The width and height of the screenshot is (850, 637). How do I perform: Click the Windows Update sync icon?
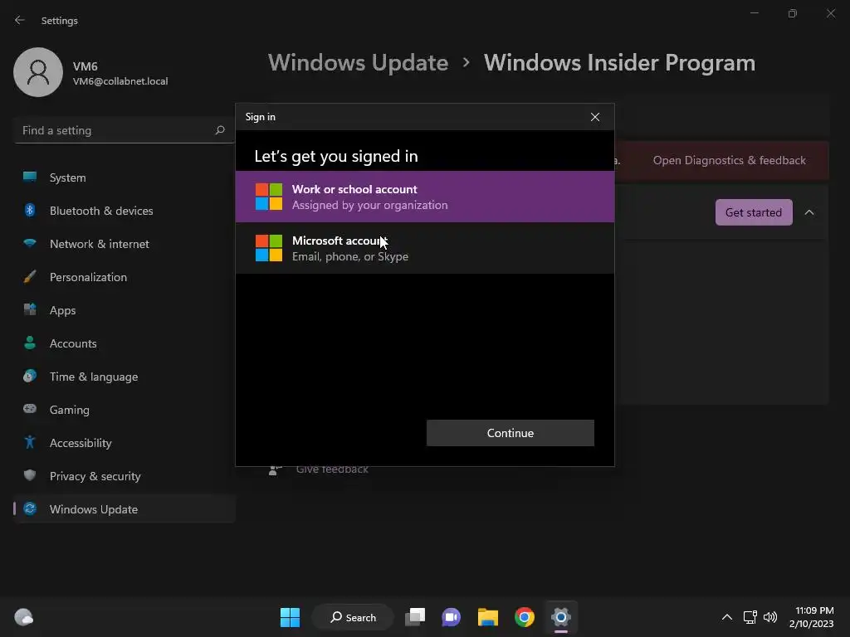[30, 508]
